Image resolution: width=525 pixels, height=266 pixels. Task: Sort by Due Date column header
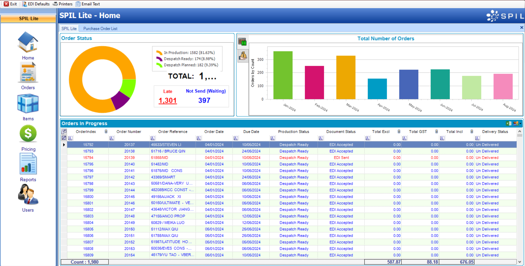click(x=251, y=132)
